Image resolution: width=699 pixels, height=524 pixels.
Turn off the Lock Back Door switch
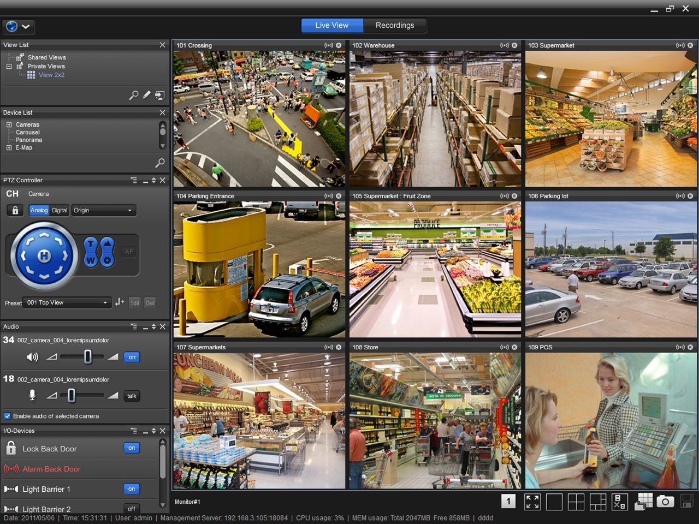coord(131,448)
